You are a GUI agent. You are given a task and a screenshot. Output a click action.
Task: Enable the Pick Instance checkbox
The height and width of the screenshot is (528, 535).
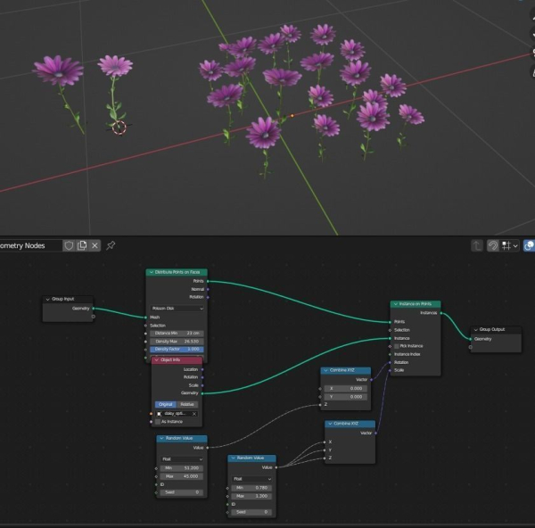[397, 346]
